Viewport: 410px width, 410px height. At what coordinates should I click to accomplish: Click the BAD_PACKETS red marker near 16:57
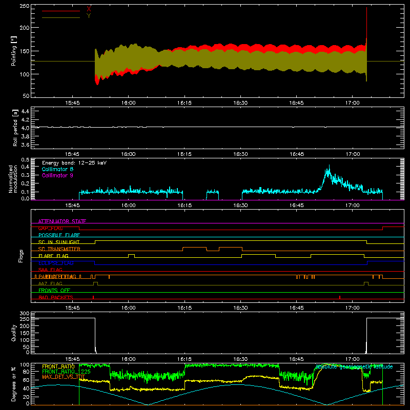(x=340, y=297)
